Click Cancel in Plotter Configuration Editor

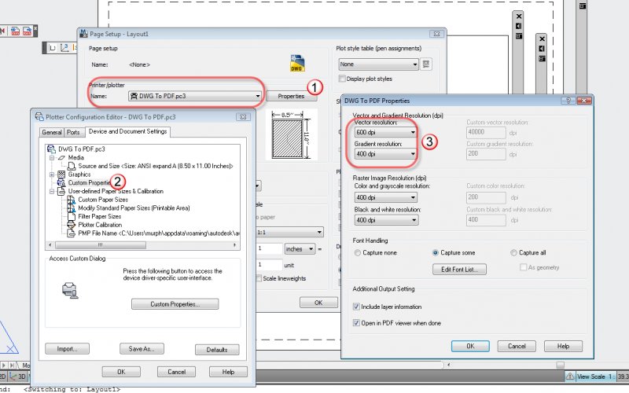[176, 372]
